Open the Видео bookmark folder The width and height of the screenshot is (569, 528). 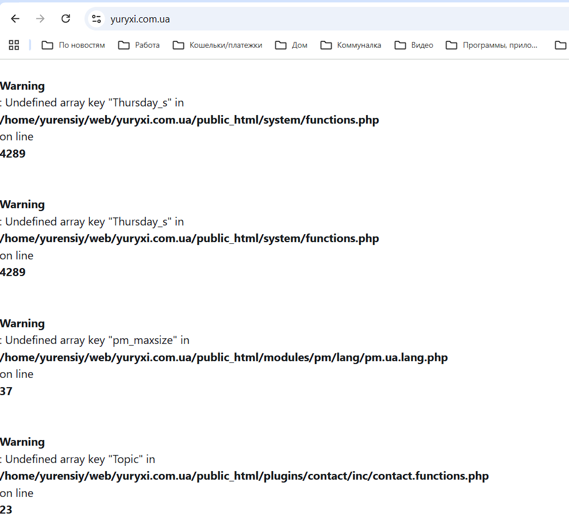(x=414, y=45)
